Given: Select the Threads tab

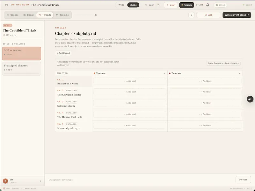Looking at the screenshot, I should [45, 15].
